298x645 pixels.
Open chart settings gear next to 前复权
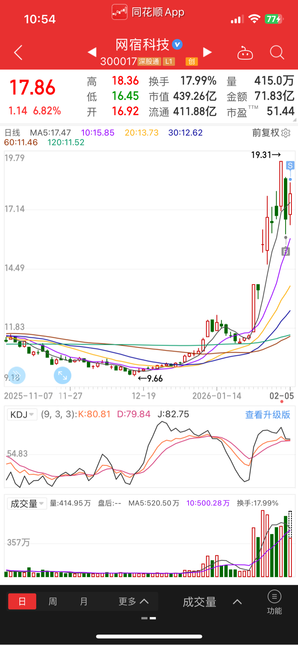(286, 133)
